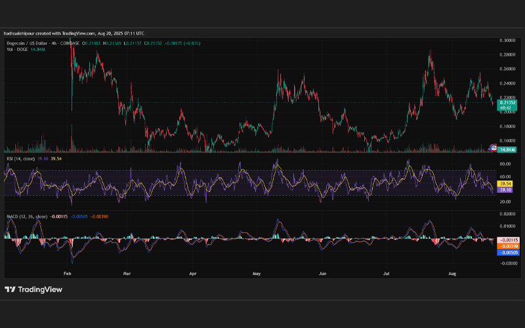
Task: Click the RSI (14, close) indicator label
Action: click(x=21, y=159)
